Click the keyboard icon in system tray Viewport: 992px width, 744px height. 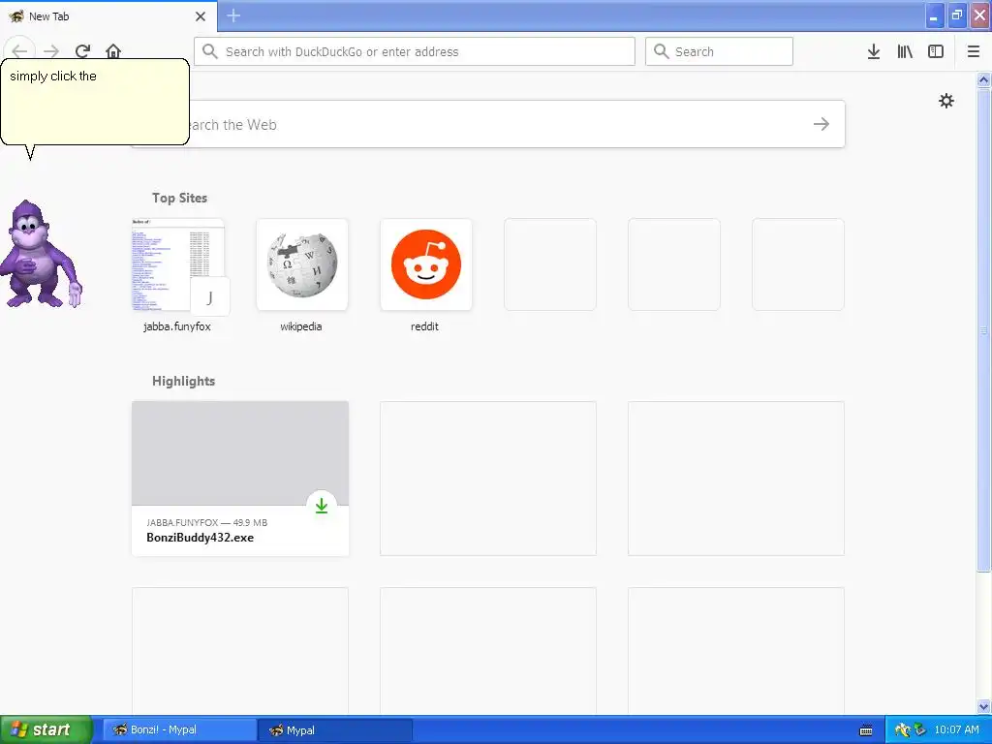pyautogui.click(x=866, y=730)
